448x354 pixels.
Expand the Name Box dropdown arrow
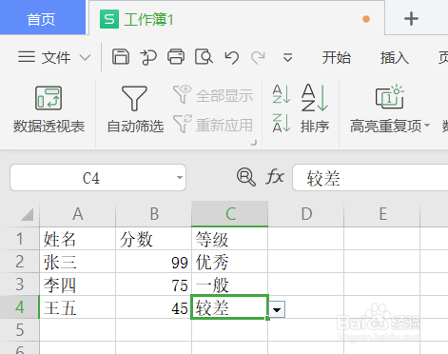point(180,178)
